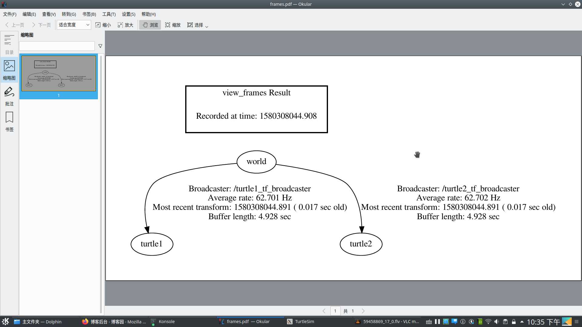Screen dimensions: 582x327
Task: Click the bottom bar previous page arrow
Action: pos(324,311)
